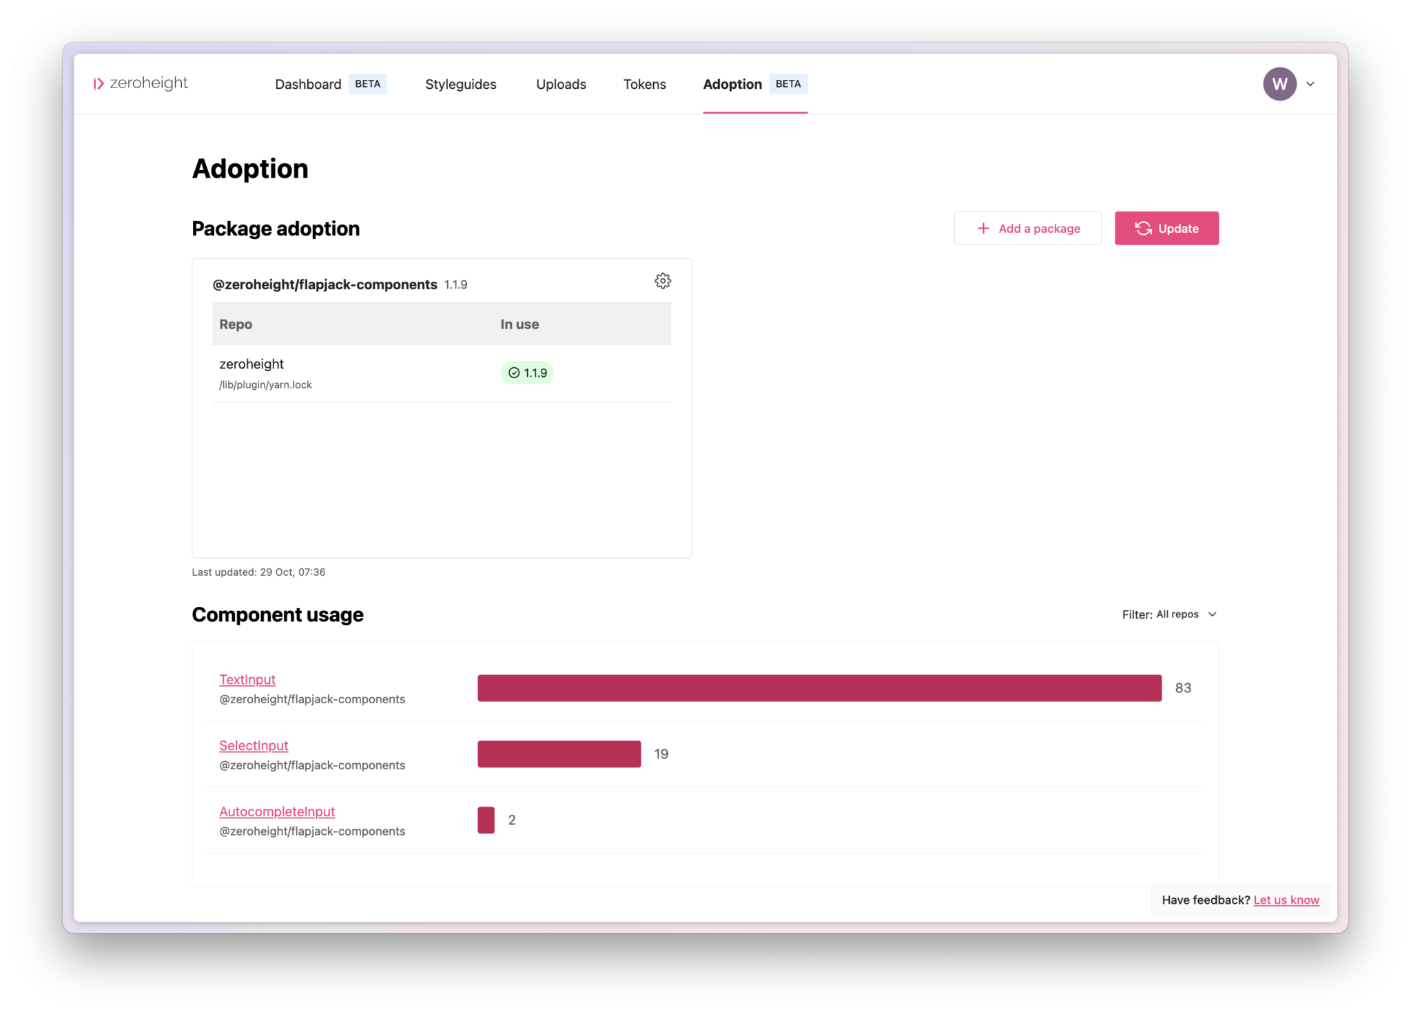Click the Update button

click(1166, 228)
